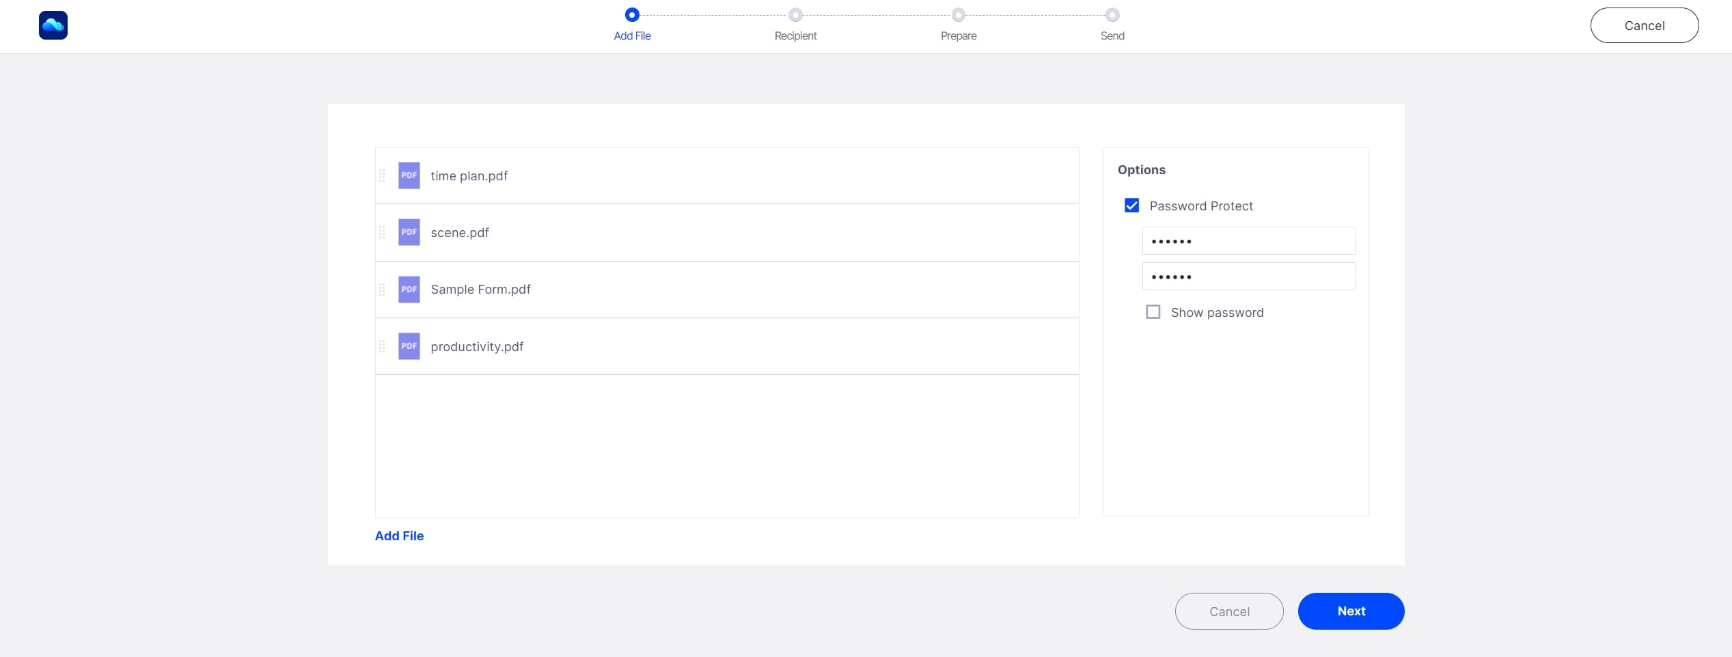The image size is (1732, 657).
Task: Select the Prepare step
Action: click(x=958, y=15)
